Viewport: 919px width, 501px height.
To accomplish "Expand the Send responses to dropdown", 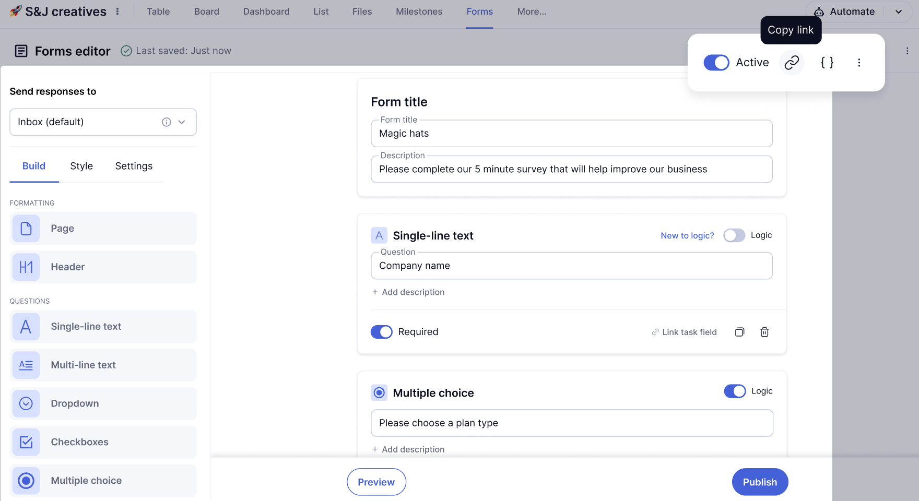I will click(182, 122).
